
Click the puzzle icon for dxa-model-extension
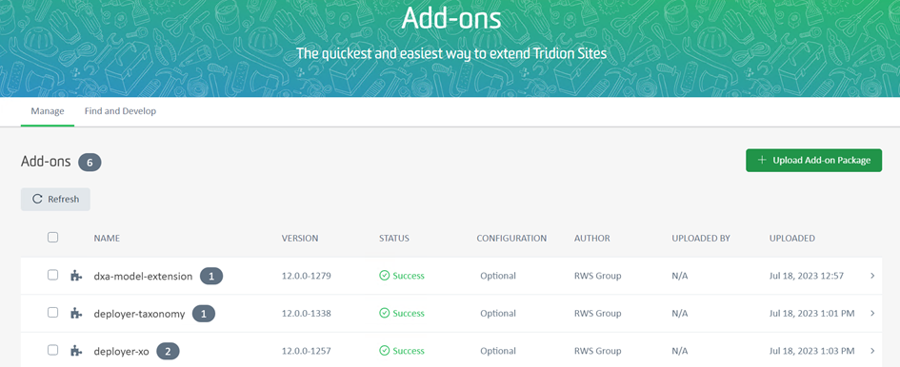click(x=76, y=276)
